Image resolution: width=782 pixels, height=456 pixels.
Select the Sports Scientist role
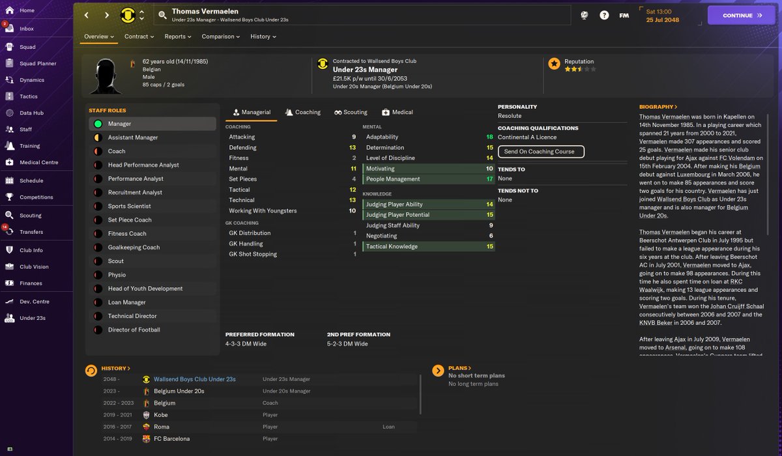152,206
